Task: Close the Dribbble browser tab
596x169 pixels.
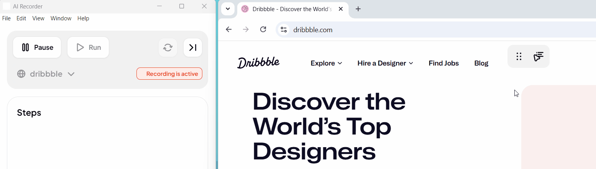Action: pos(340,9)
